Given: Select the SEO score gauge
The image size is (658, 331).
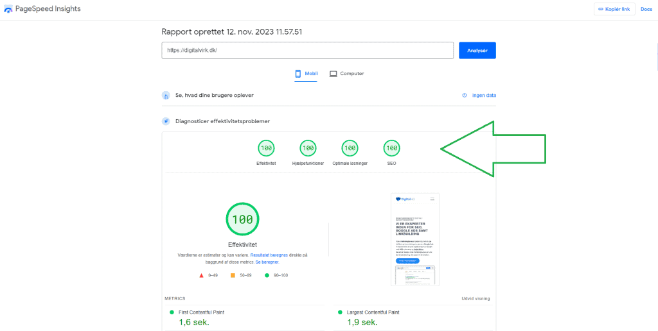Looking at the screenshot, I should (391, 148).
